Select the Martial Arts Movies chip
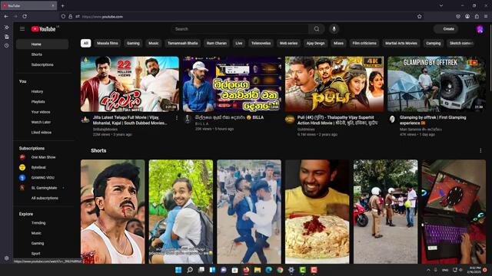 401,43
